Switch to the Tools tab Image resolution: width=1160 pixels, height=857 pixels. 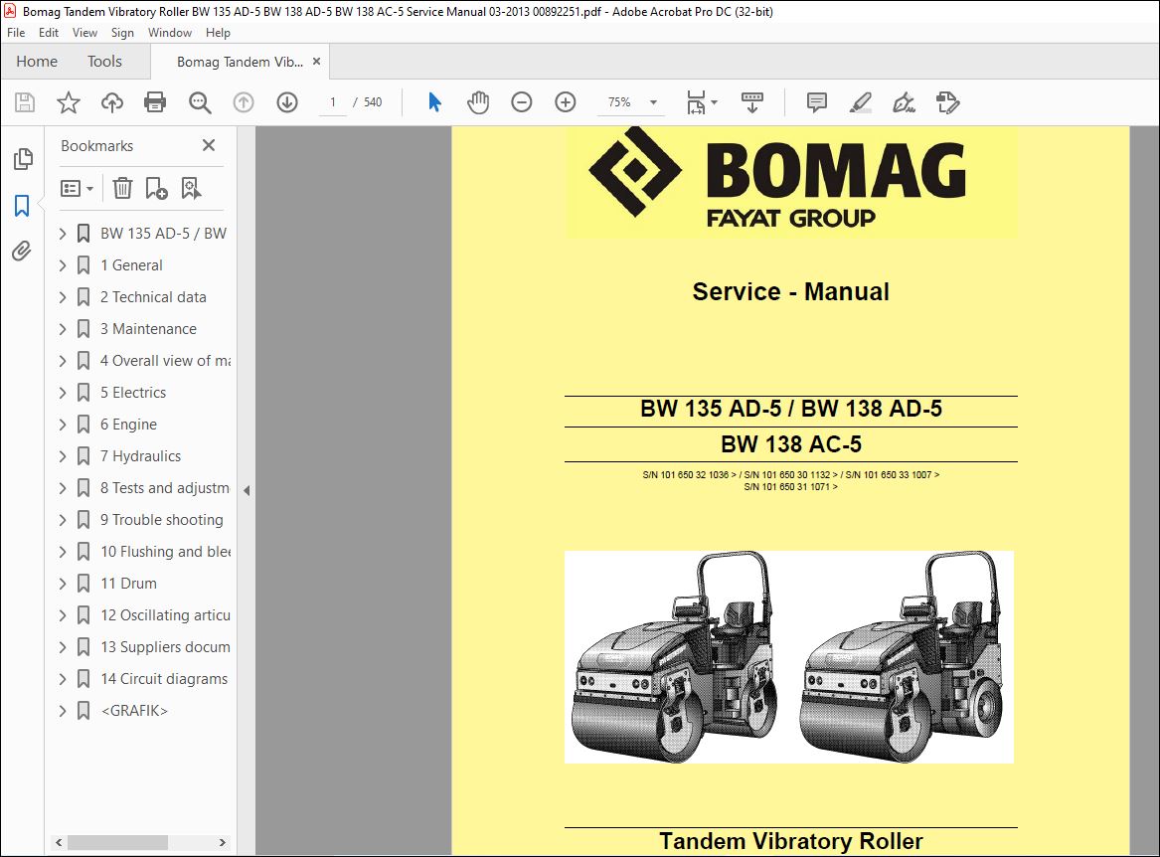tap(104, 62)
